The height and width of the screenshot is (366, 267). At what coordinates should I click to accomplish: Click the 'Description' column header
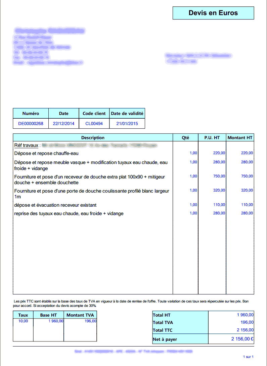tap(93, 137)
